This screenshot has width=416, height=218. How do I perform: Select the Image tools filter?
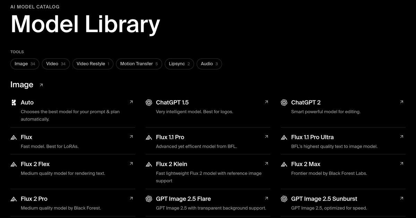(25, 64)
